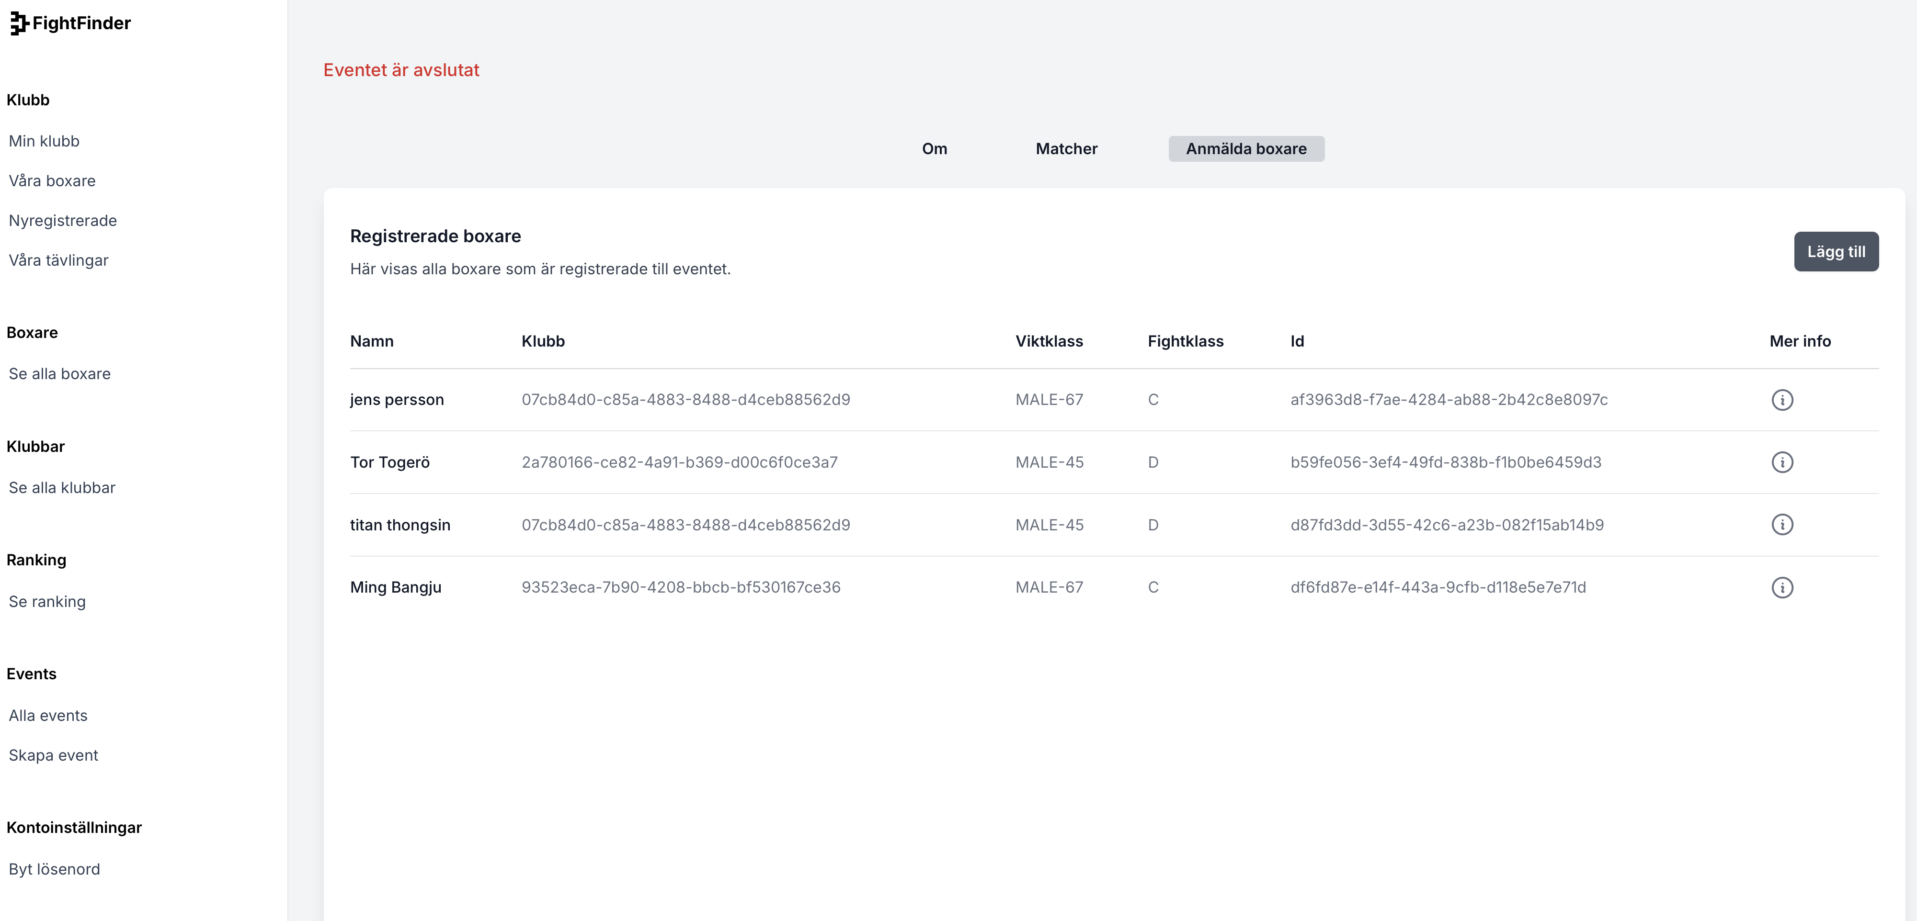Click MALE-67 weight class for jens persson
The width and height of the screenshot is (1917, 921).
1049,400
